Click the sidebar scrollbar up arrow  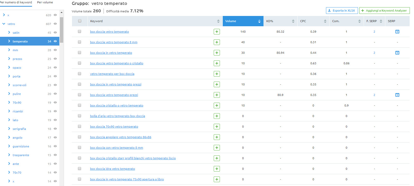click(61, 12)
